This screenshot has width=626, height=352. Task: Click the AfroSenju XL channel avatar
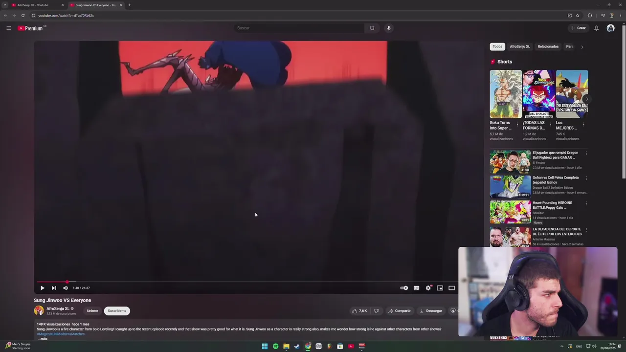(x=39, y=310)
